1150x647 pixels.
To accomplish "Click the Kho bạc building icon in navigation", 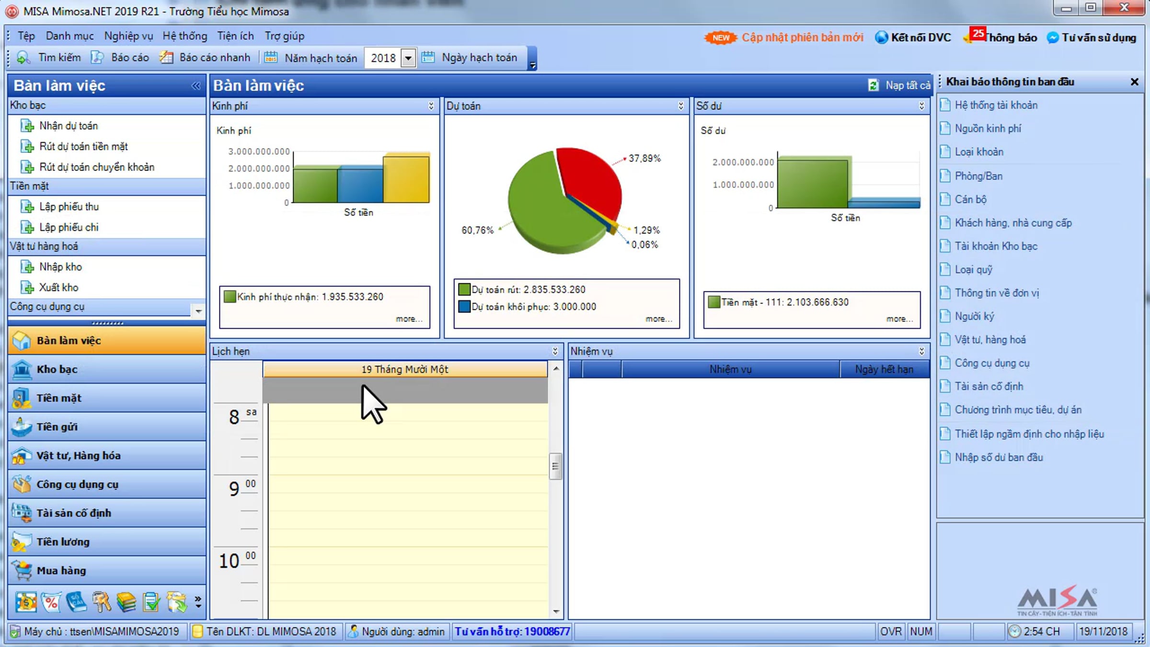I will pyautogui.click(x=22, y=370).
